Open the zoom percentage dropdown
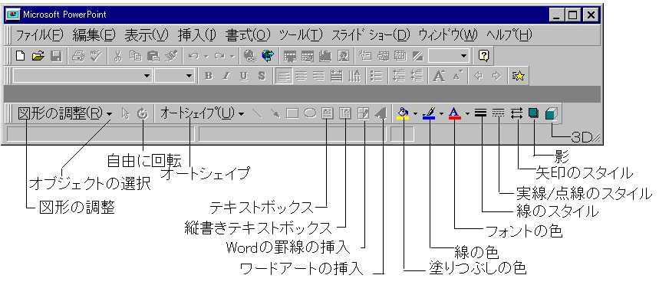659x285 pixels. click(464, 56)
